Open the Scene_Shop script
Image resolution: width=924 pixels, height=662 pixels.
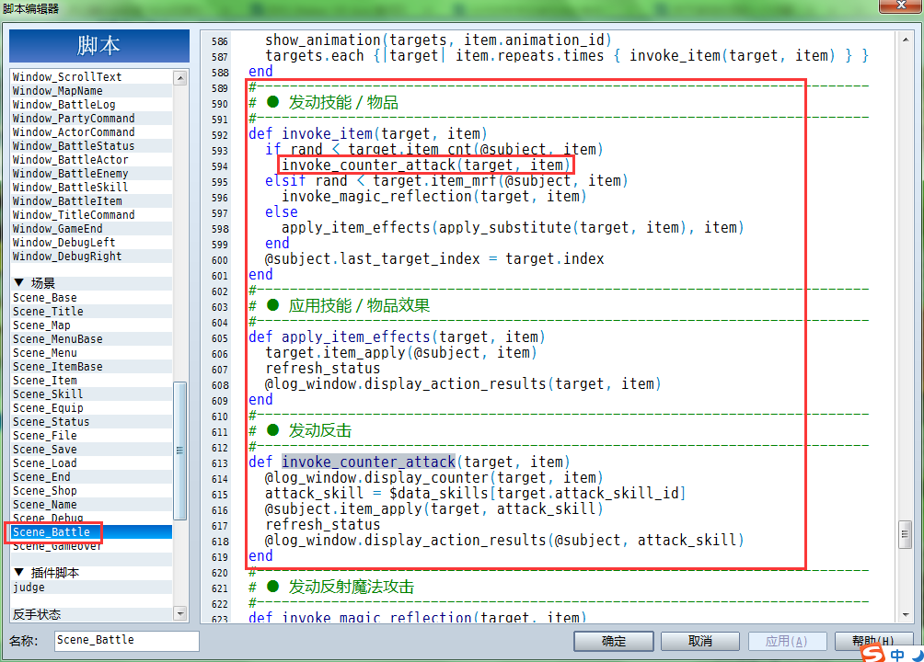91,491
